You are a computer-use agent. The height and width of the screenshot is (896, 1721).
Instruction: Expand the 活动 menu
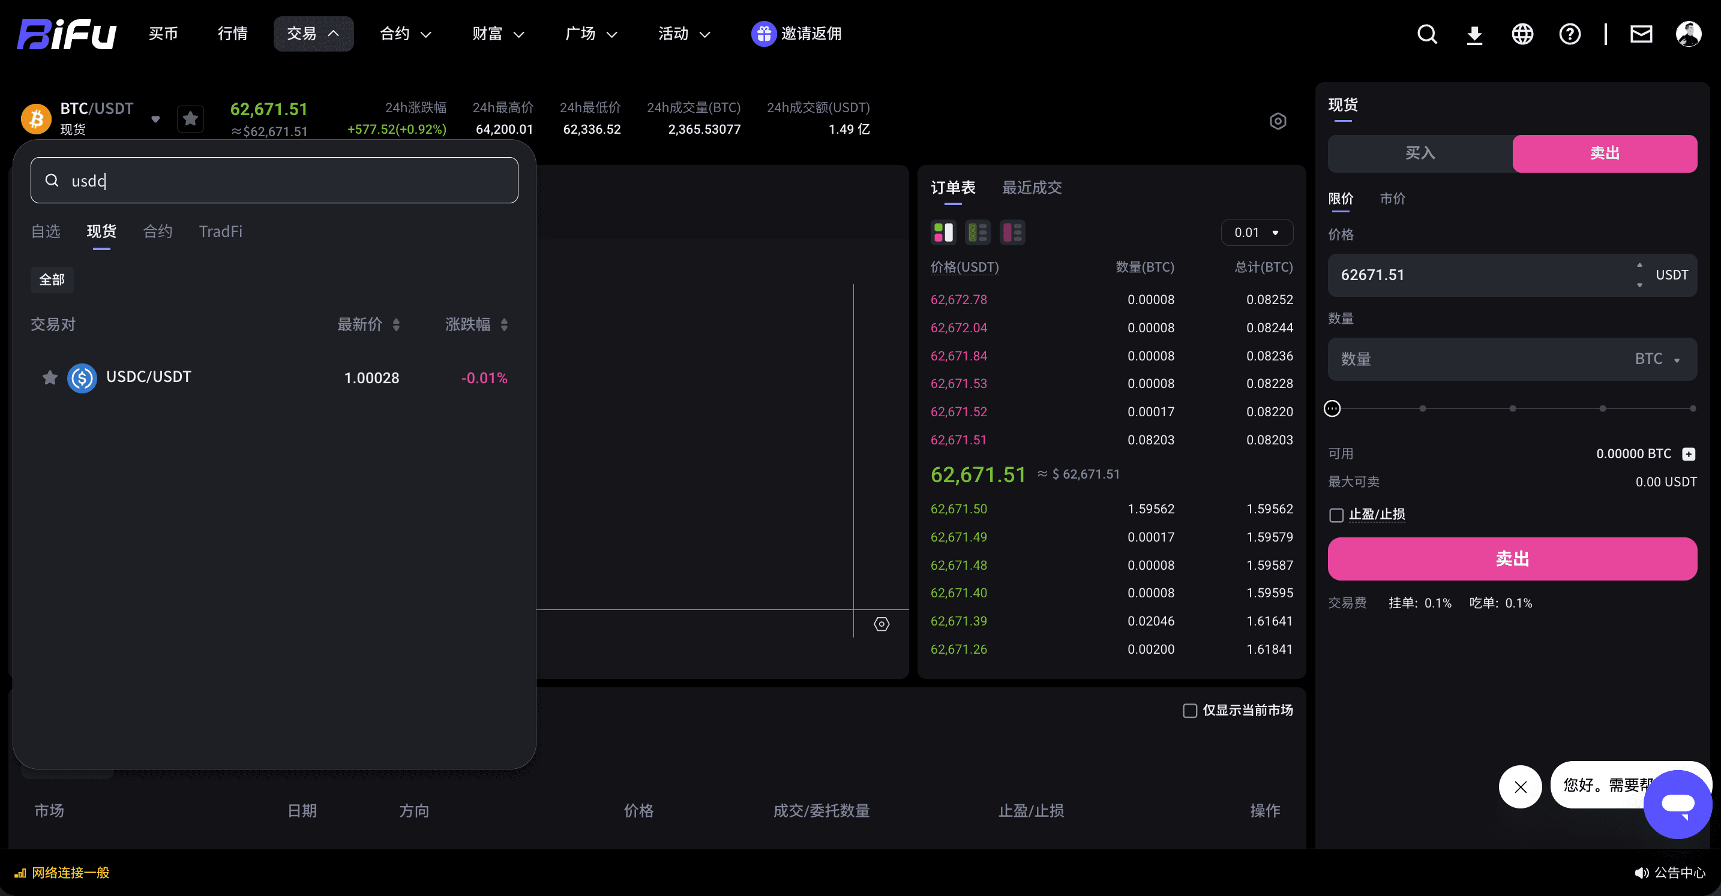coord(683,34)
